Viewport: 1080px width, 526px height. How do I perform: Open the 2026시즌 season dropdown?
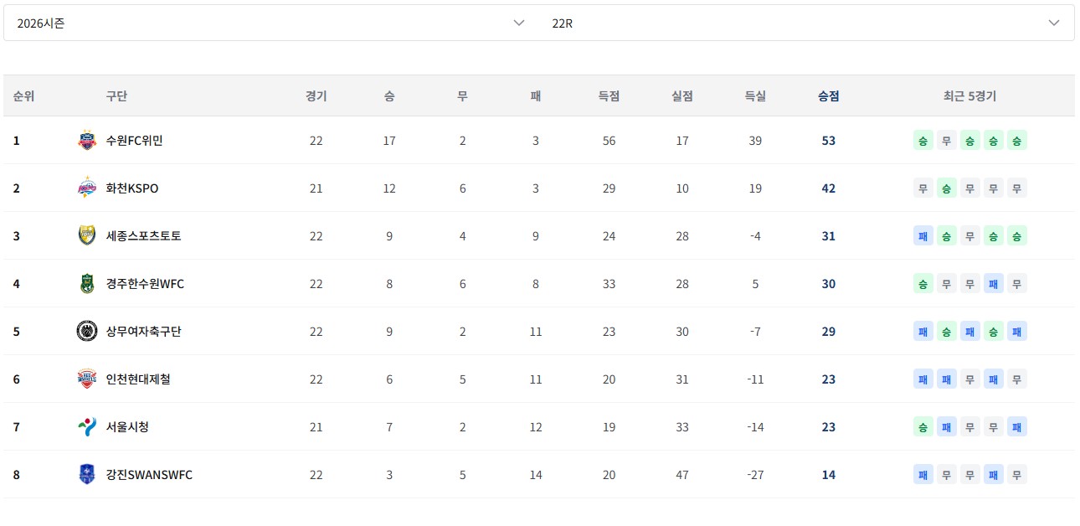[271, 23]
